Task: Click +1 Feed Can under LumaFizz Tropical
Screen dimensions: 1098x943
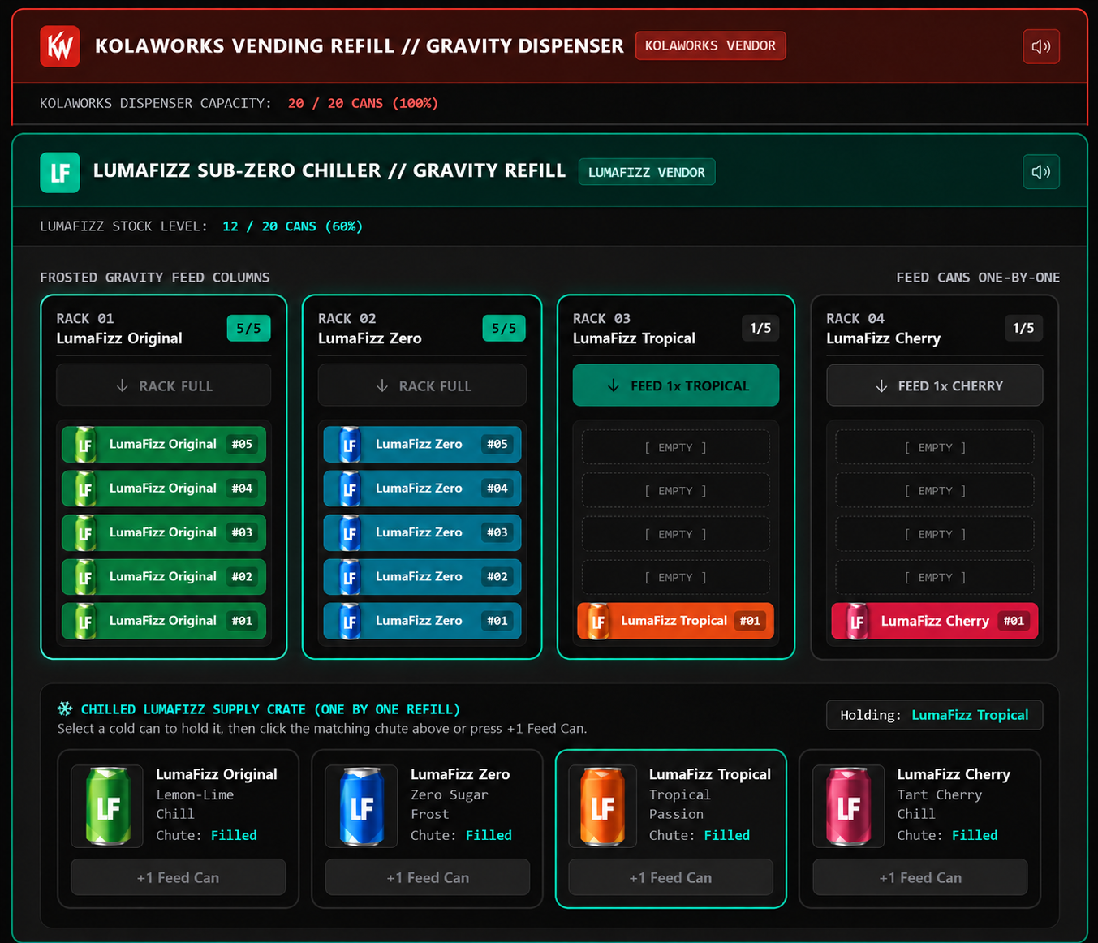Action: coord(670,877)
